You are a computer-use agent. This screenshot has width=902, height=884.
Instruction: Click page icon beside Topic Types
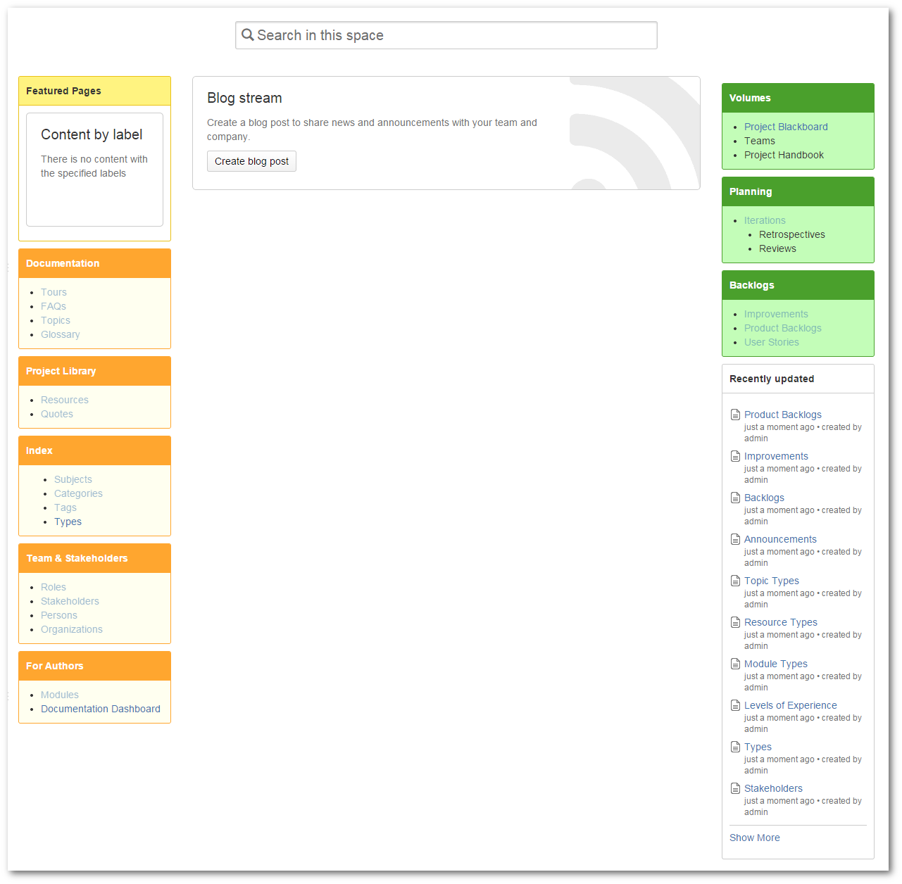(735, 581)
